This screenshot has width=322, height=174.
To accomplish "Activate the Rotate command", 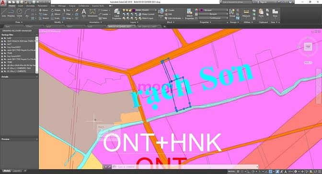I will [x=56, y=10].
